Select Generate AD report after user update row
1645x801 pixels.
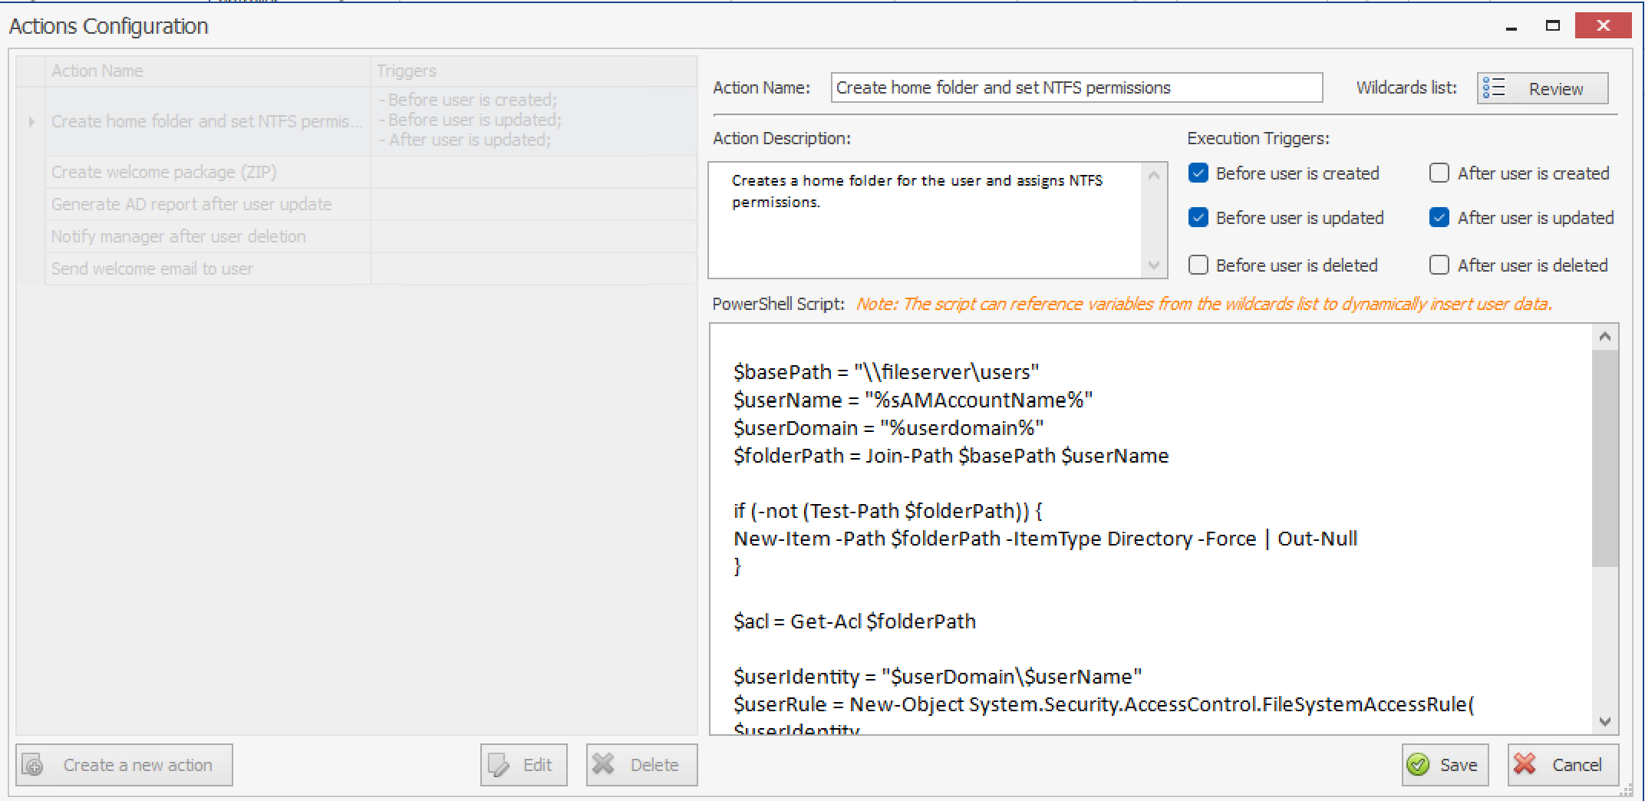pyautogui.click(x=207, y=204)
